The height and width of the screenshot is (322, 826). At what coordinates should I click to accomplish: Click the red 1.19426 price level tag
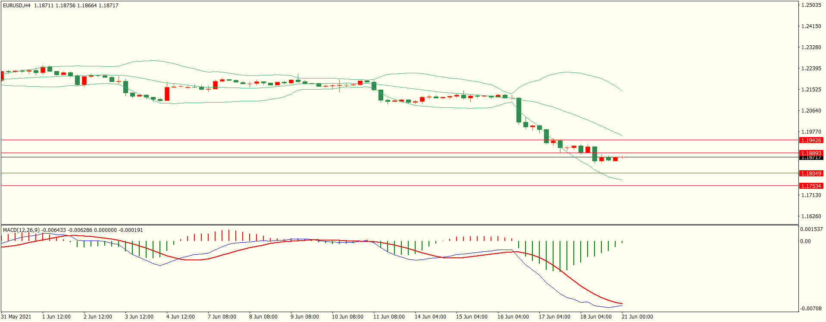click(811, 141)
